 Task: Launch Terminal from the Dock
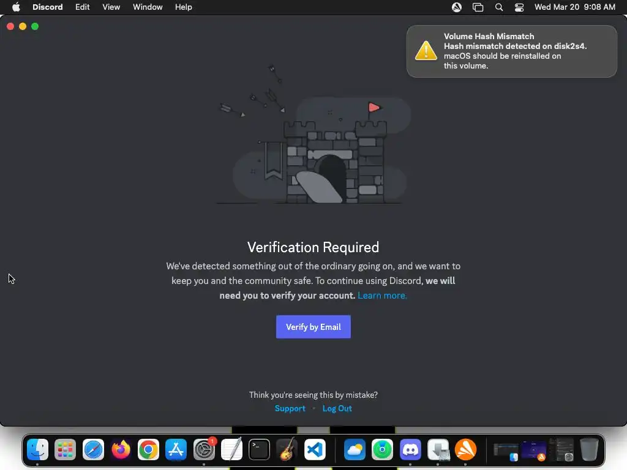tap(259, 450)
